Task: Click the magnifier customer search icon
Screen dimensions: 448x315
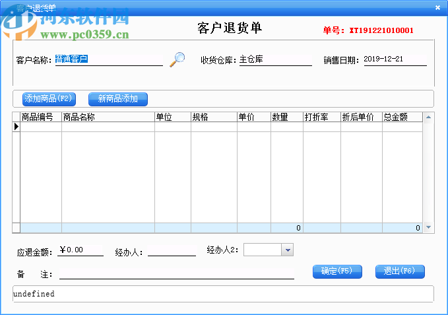Action: click(177, 59)
